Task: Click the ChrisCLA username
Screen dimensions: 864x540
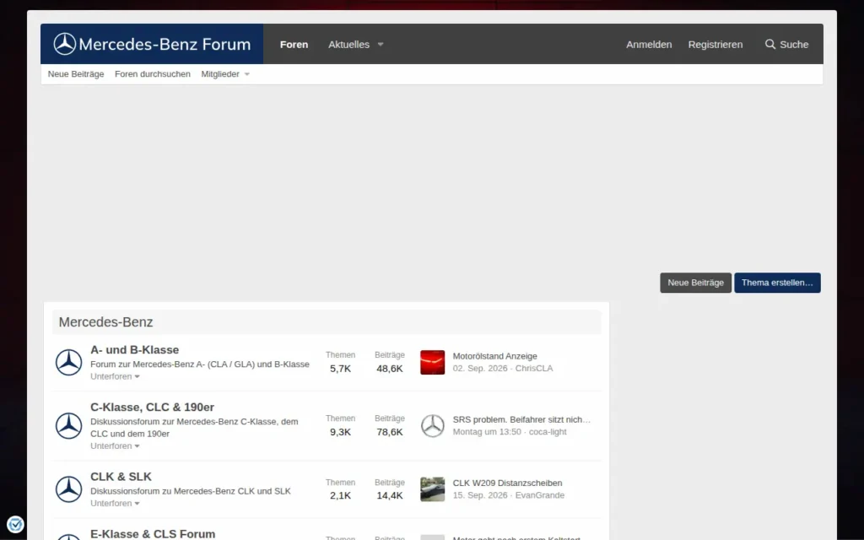Action: coord(534,368)
